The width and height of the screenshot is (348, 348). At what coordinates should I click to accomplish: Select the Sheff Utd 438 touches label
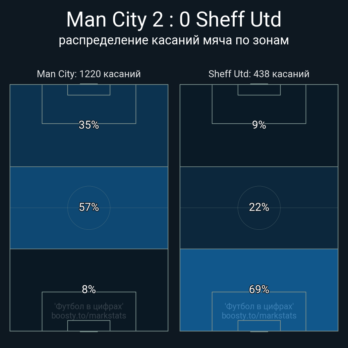click(x=259, y=74)
